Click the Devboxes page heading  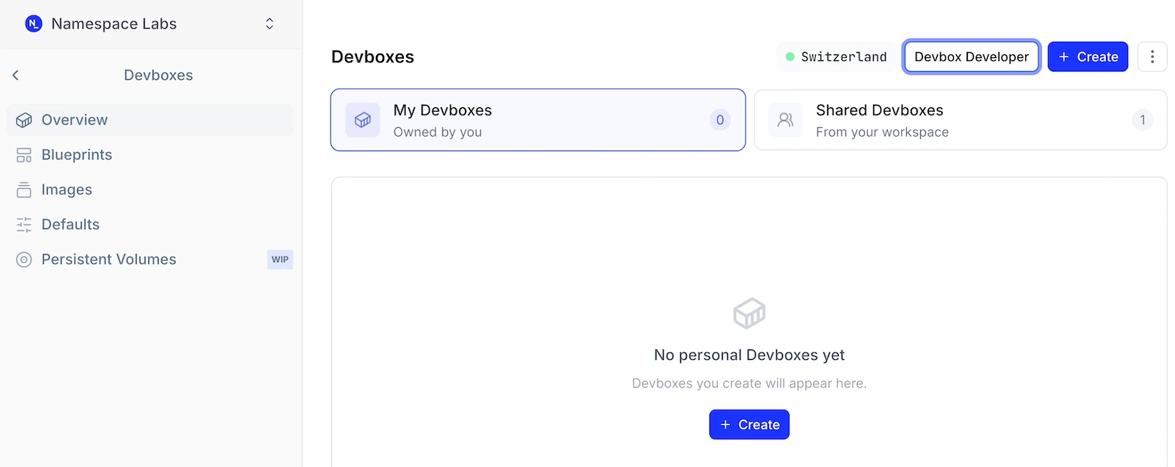(373, 57)
